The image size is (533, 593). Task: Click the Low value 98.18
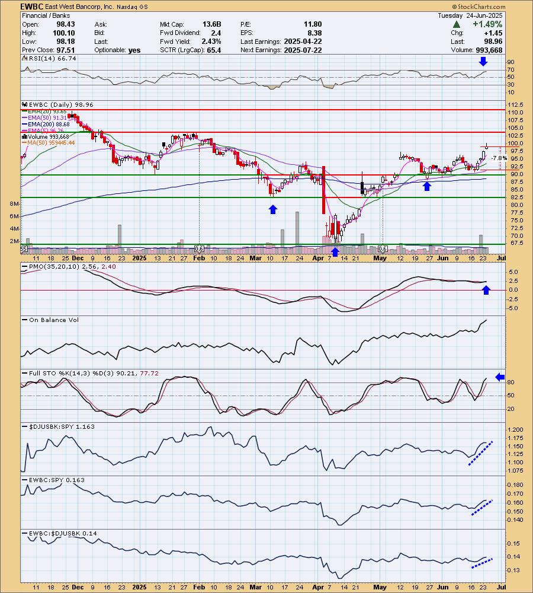66,42
